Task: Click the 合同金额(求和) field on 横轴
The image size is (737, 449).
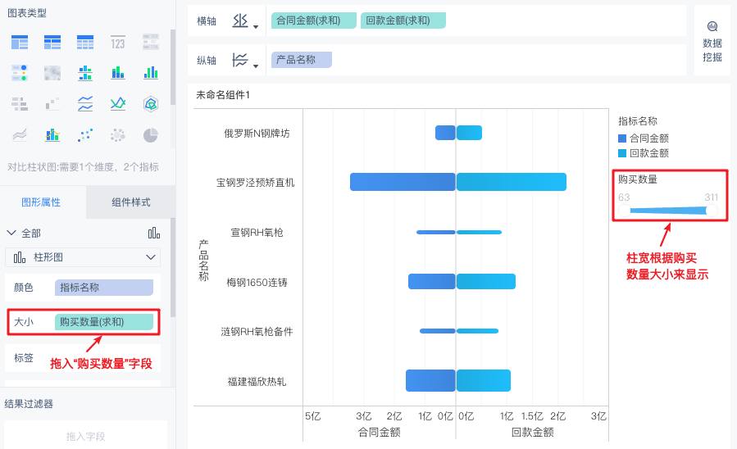Action: [x=313, y=20]
